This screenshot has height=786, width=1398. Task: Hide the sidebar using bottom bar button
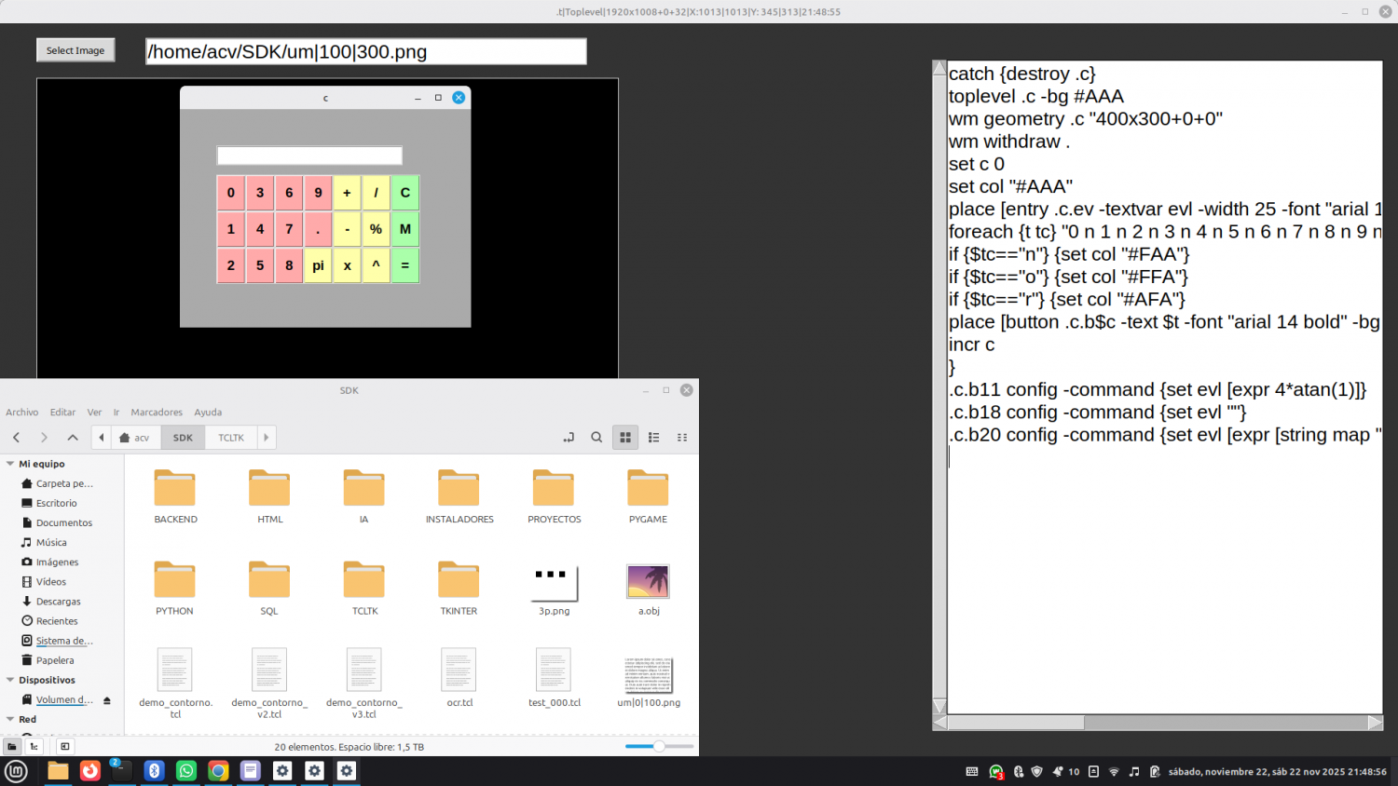coord(64,746)
